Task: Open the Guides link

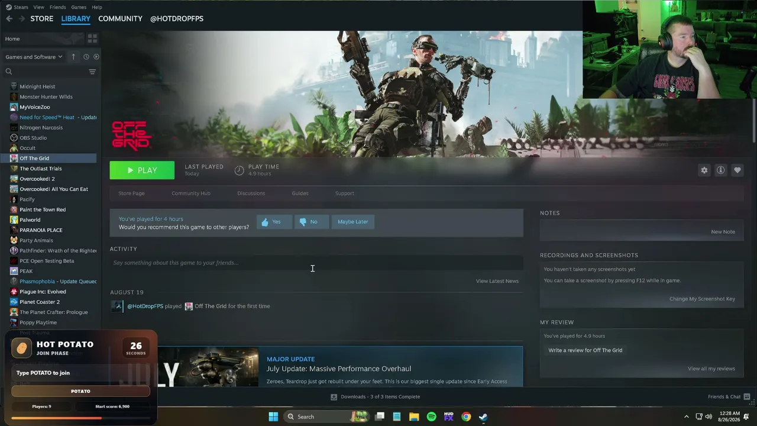Action: tap(300, 193)
